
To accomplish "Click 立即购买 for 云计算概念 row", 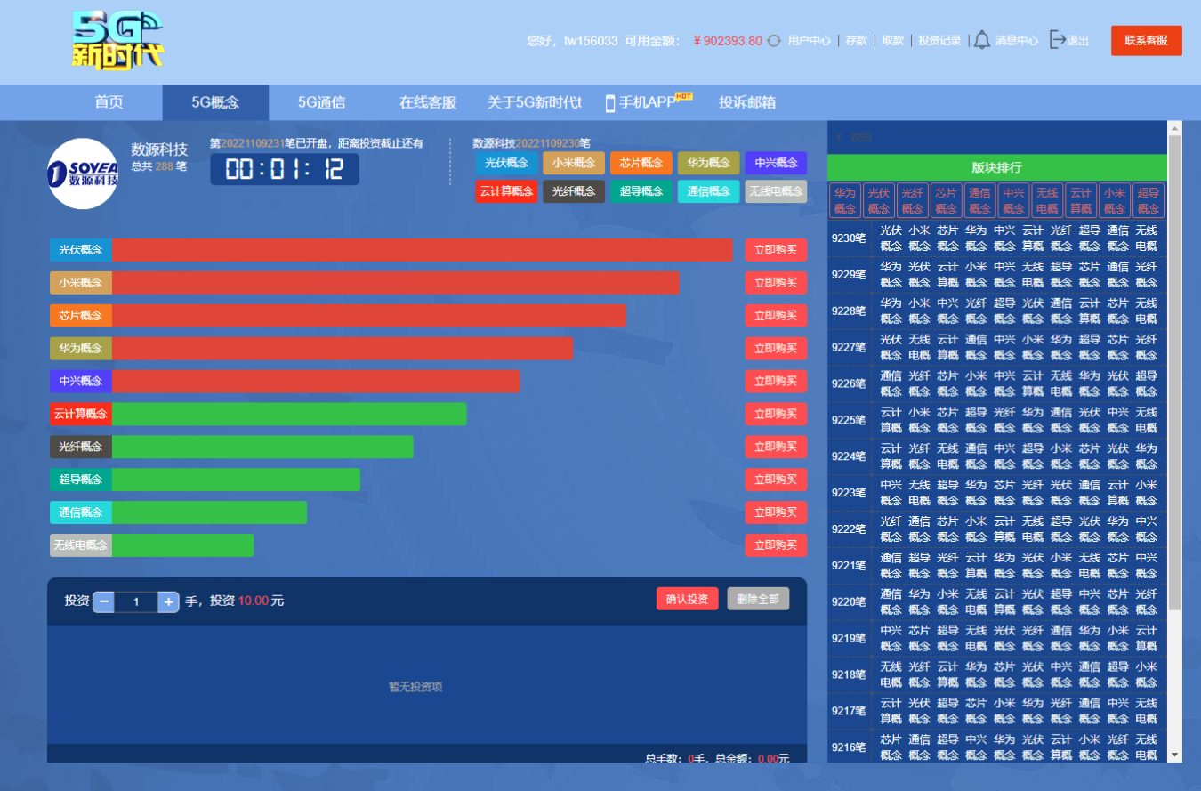I will click(x=775, y=414).
